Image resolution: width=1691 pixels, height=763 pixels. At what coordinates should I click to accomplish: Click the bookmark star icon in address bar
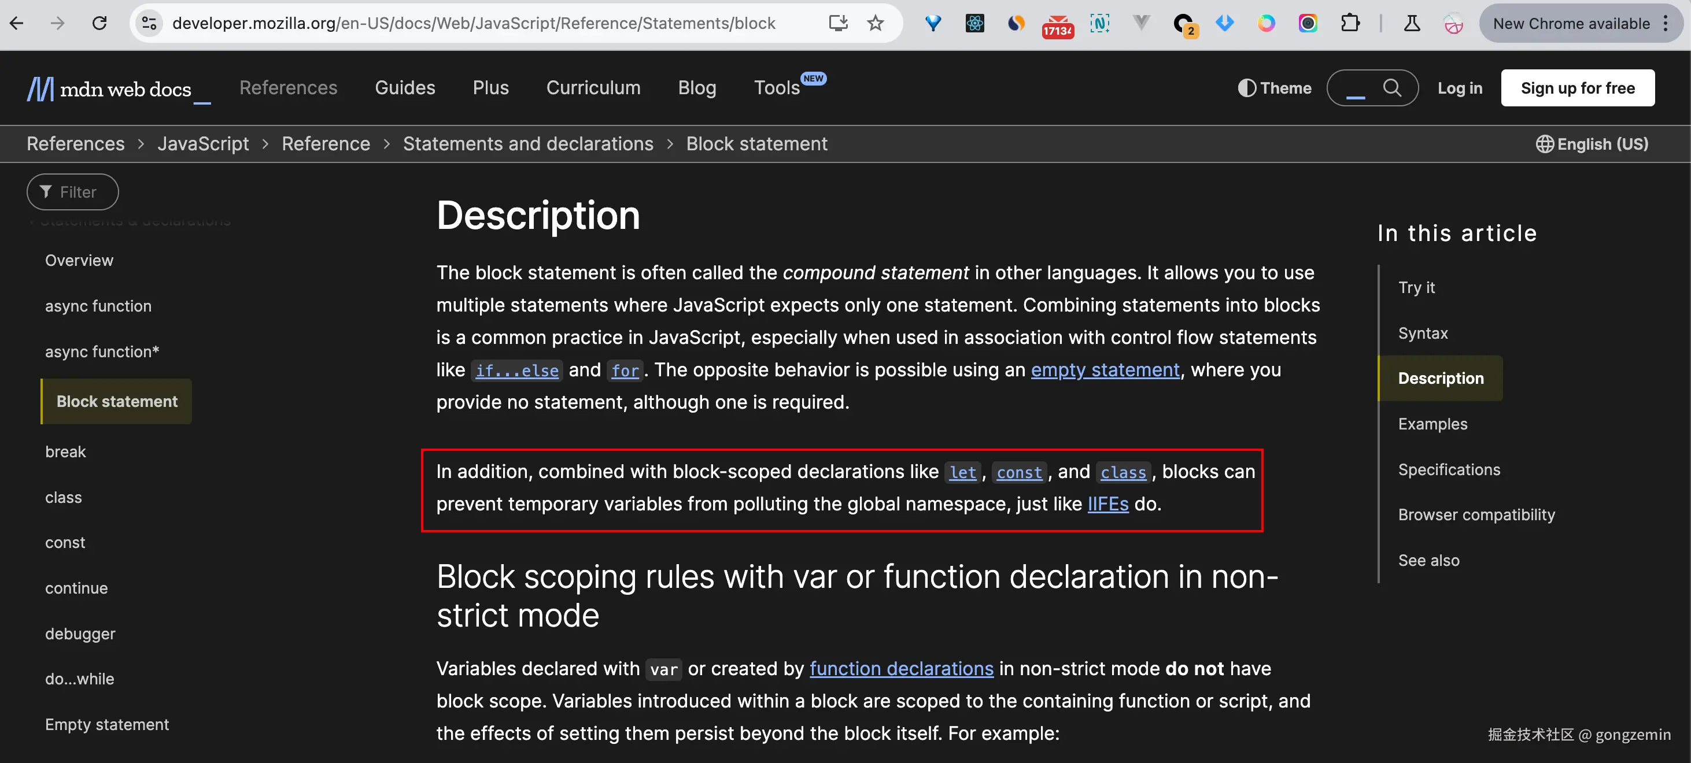[x=875, y=24]
